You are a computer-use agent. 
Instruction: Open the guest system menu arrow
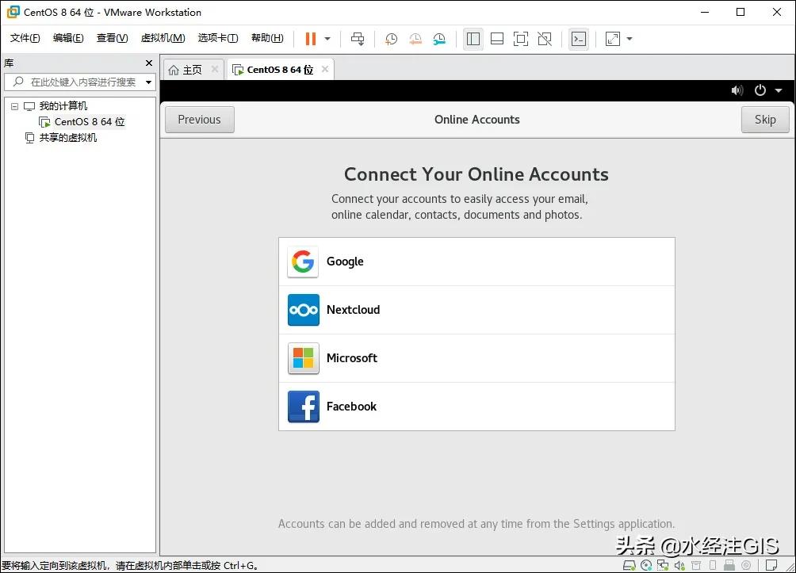coord(779,90)
